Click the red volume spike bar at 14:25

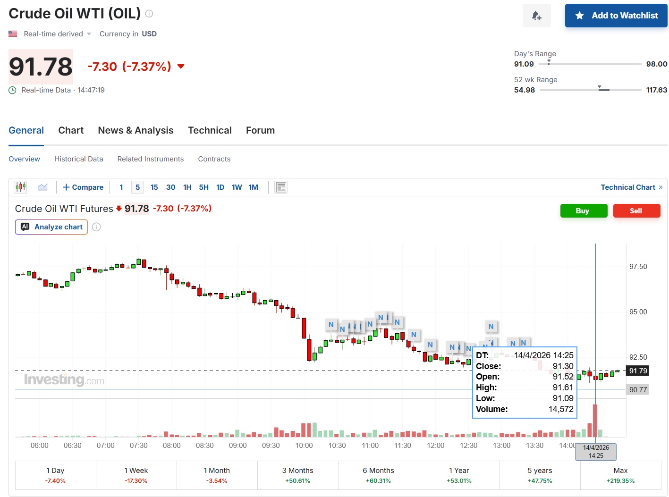[595, 421]
